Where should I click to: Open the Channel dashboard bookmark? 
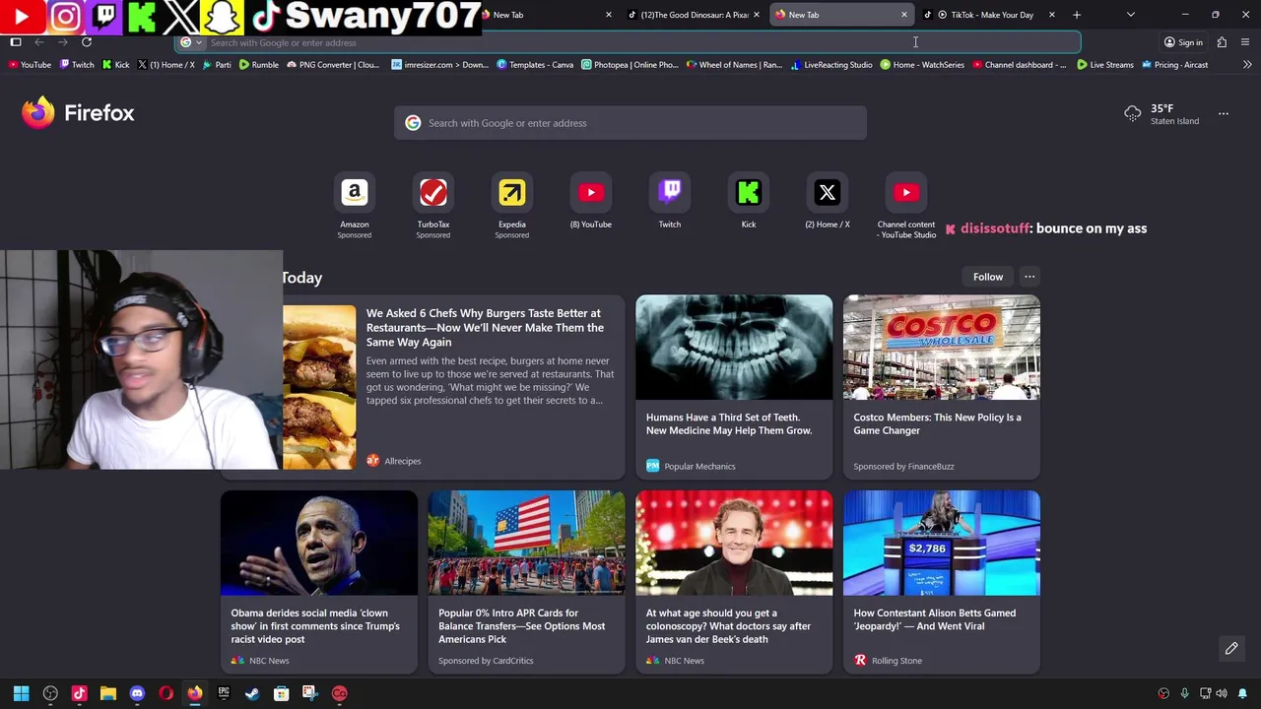[x=1019, y=65]
